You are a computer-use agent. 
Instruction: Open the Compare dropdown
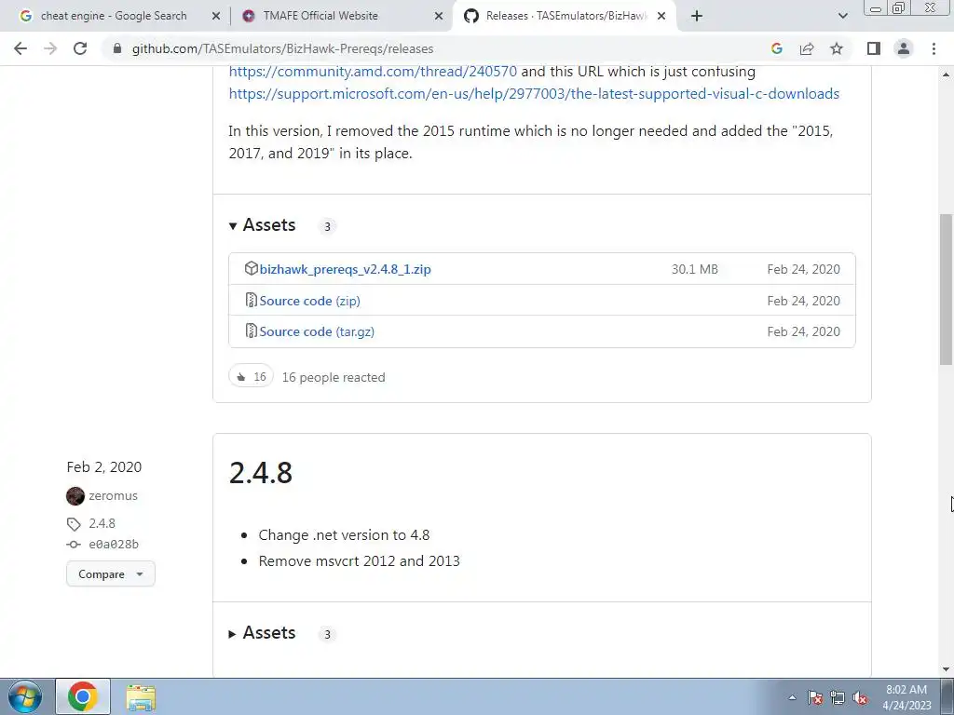[111, 573]
